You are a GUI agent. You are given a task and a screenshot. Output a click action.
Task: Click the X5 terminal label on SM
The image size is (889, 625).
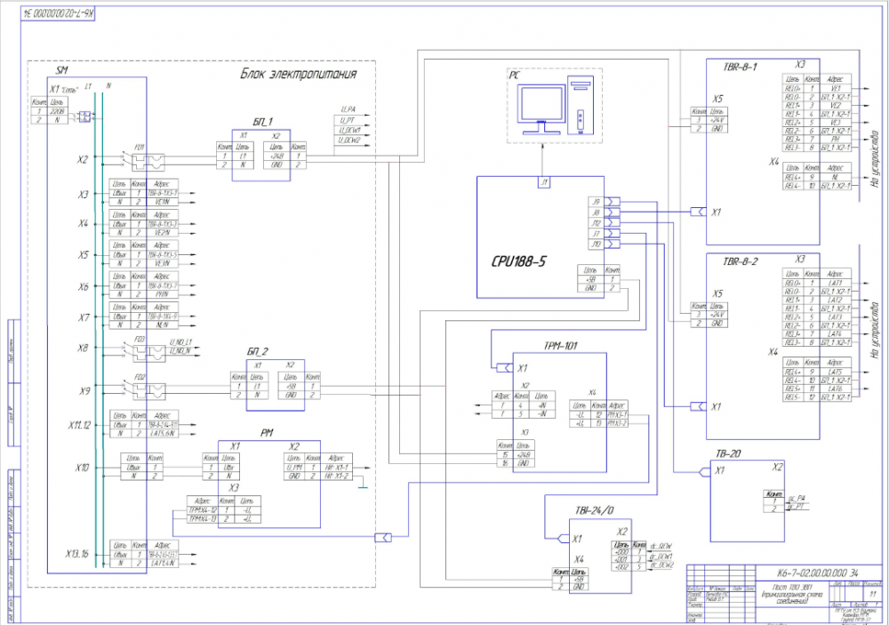coord(83,254)
